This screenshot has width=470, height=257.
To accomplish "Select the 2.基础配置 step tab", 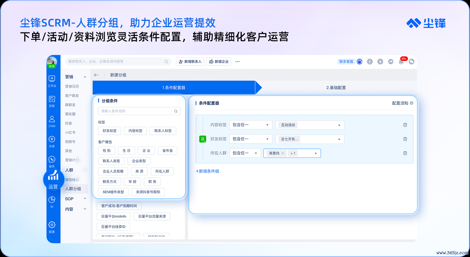I will (x=336, y=88).
